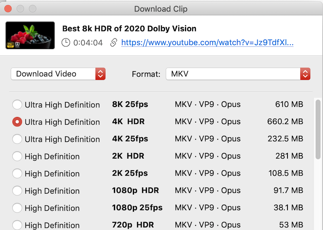Click the clock duration icon

pos(66,42)
